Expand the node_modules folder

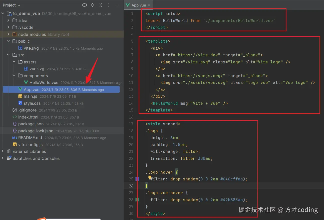[8, 34]
